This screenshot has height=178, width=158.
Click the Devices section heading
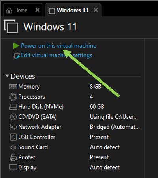click(23, 76)
